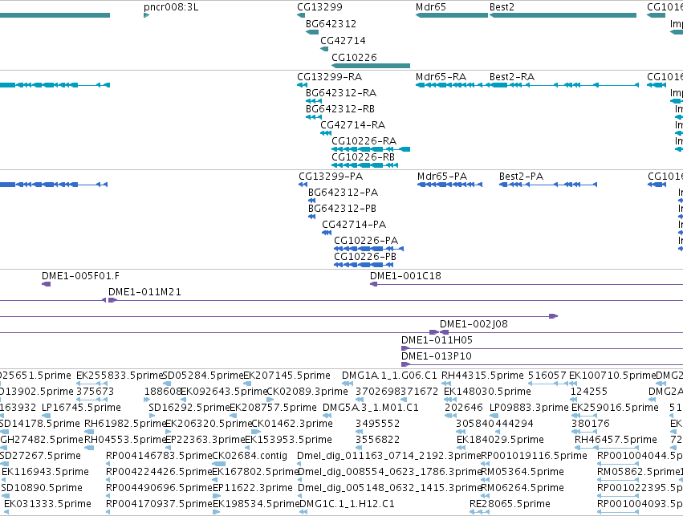Open the CG42714-RA transcript label
Viewport: 683px width, 516px height.
coord(353,125)
